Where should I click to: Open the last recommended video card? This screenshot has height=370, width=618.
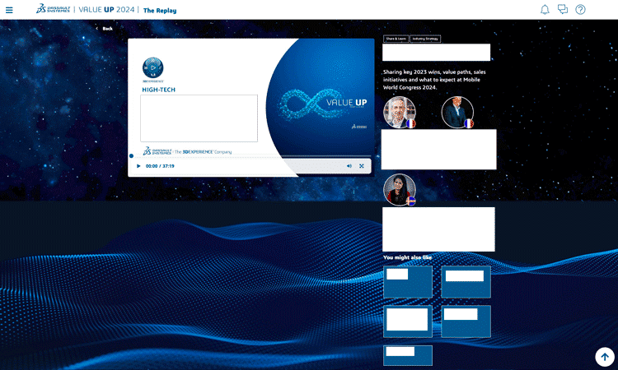point(408,355)
